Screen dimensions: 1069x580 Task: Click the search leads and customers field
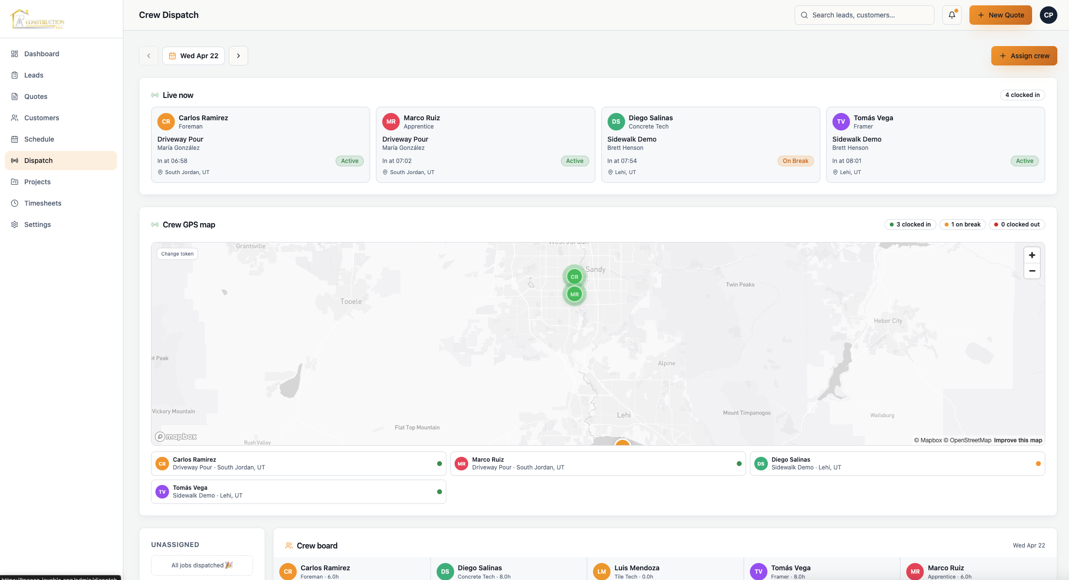(x=864, y=15)
